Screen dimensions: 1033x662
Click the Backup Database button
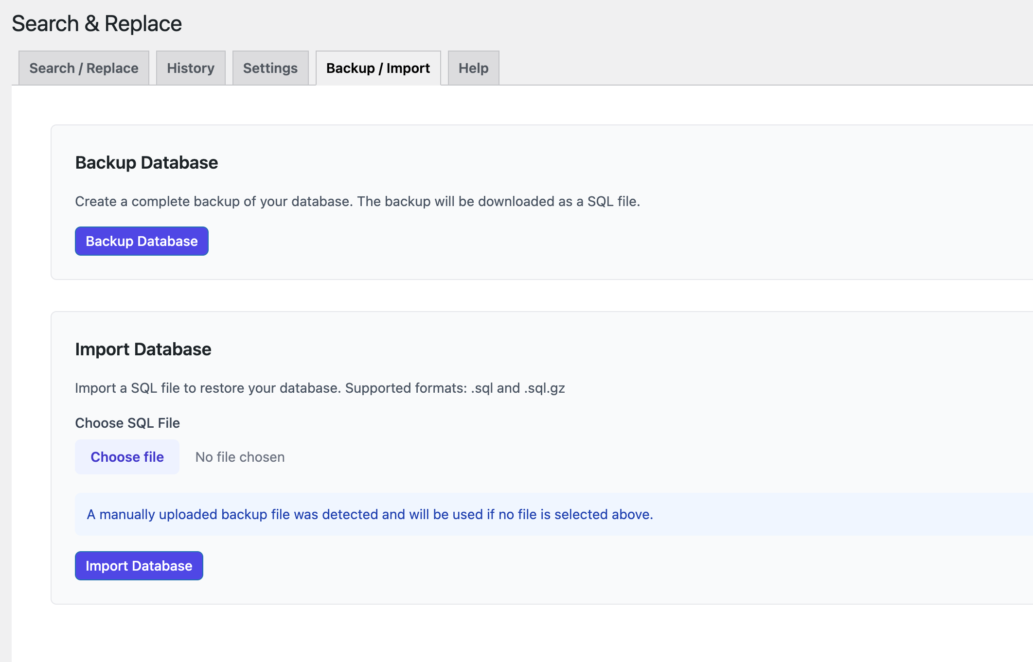(x=141, y=241)
